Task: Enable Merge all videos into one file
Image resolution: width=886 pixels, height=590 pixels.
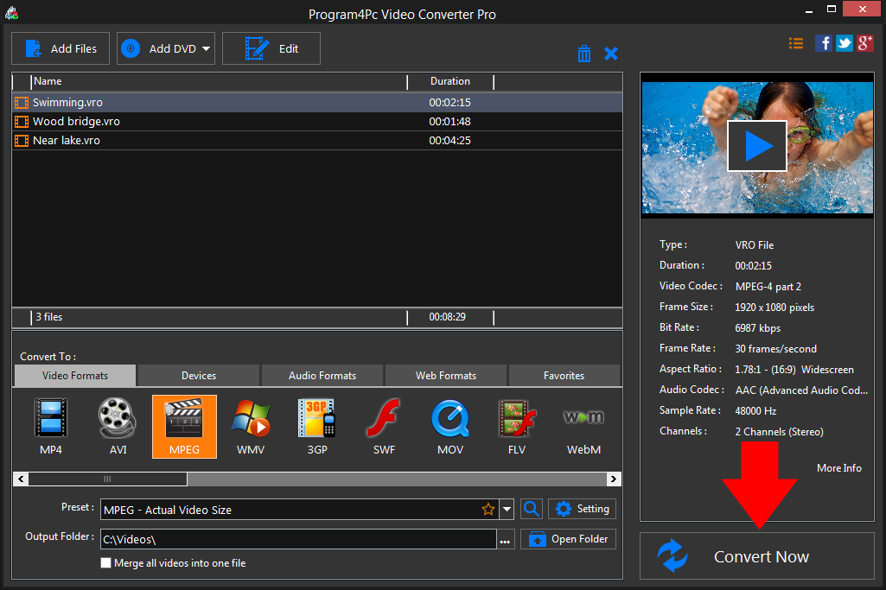Action: pos(106,563)
